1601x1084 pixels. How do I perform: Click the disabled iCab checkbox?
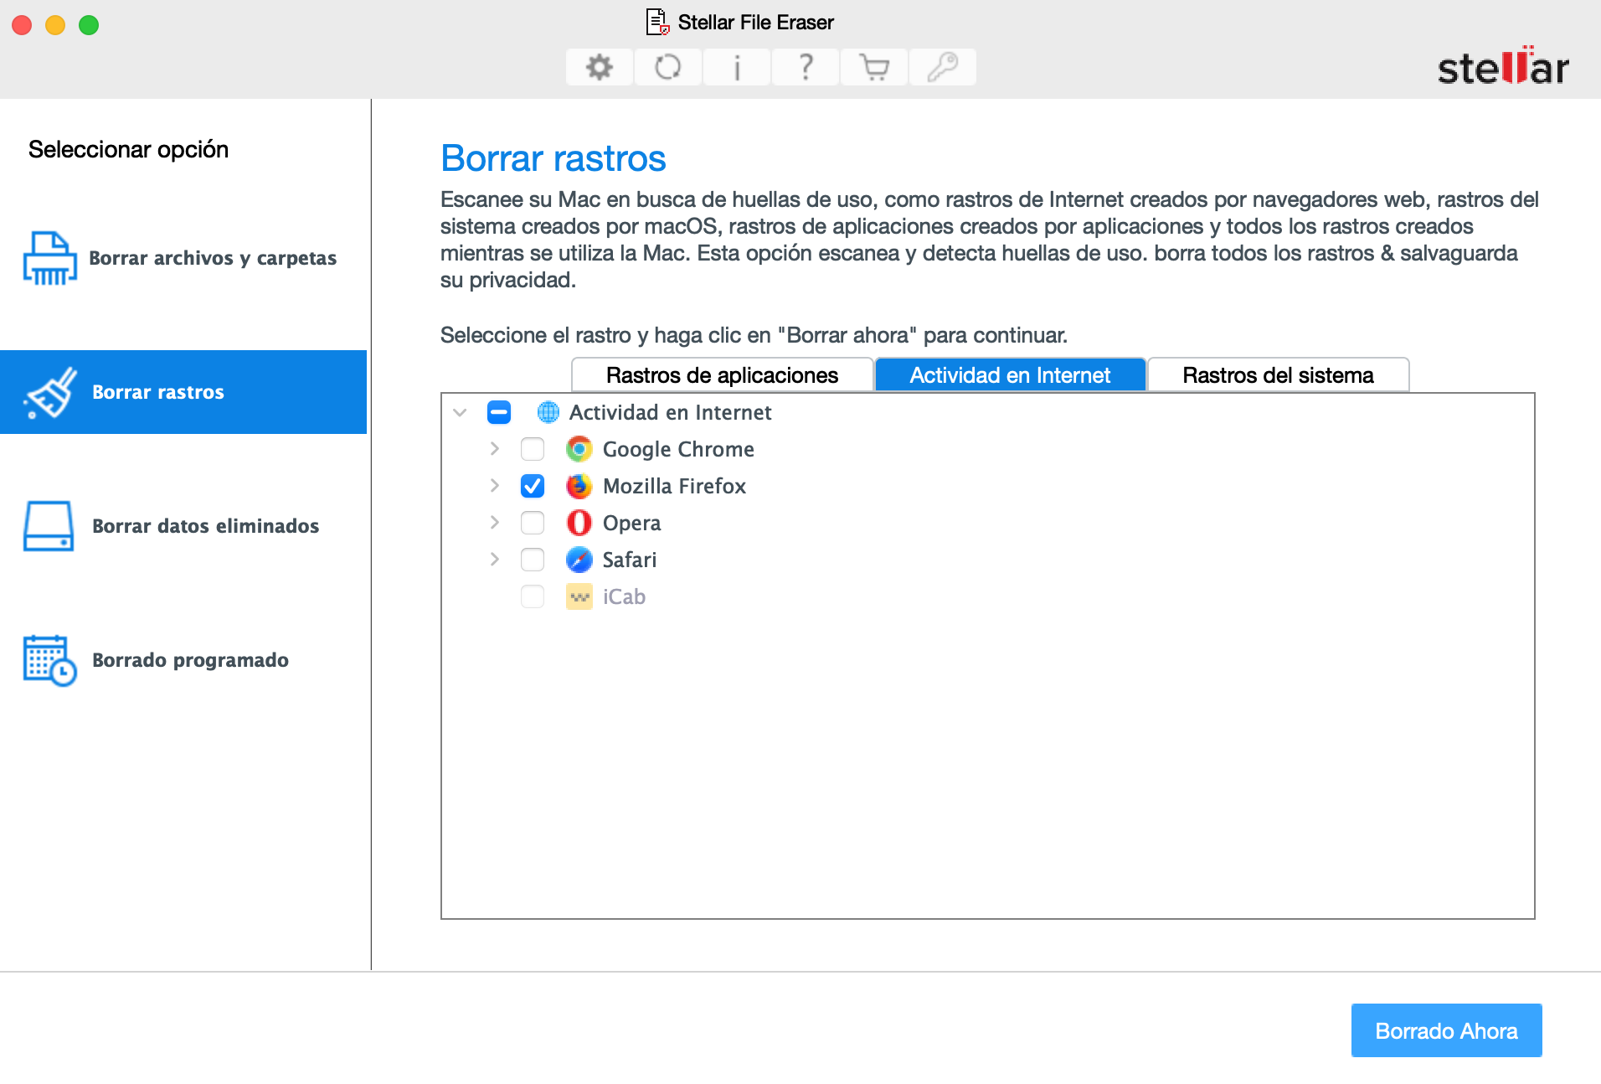(x=533, y=596)
